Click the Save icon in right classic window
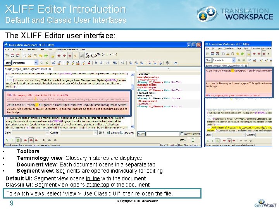 click(x=212, y=54)
